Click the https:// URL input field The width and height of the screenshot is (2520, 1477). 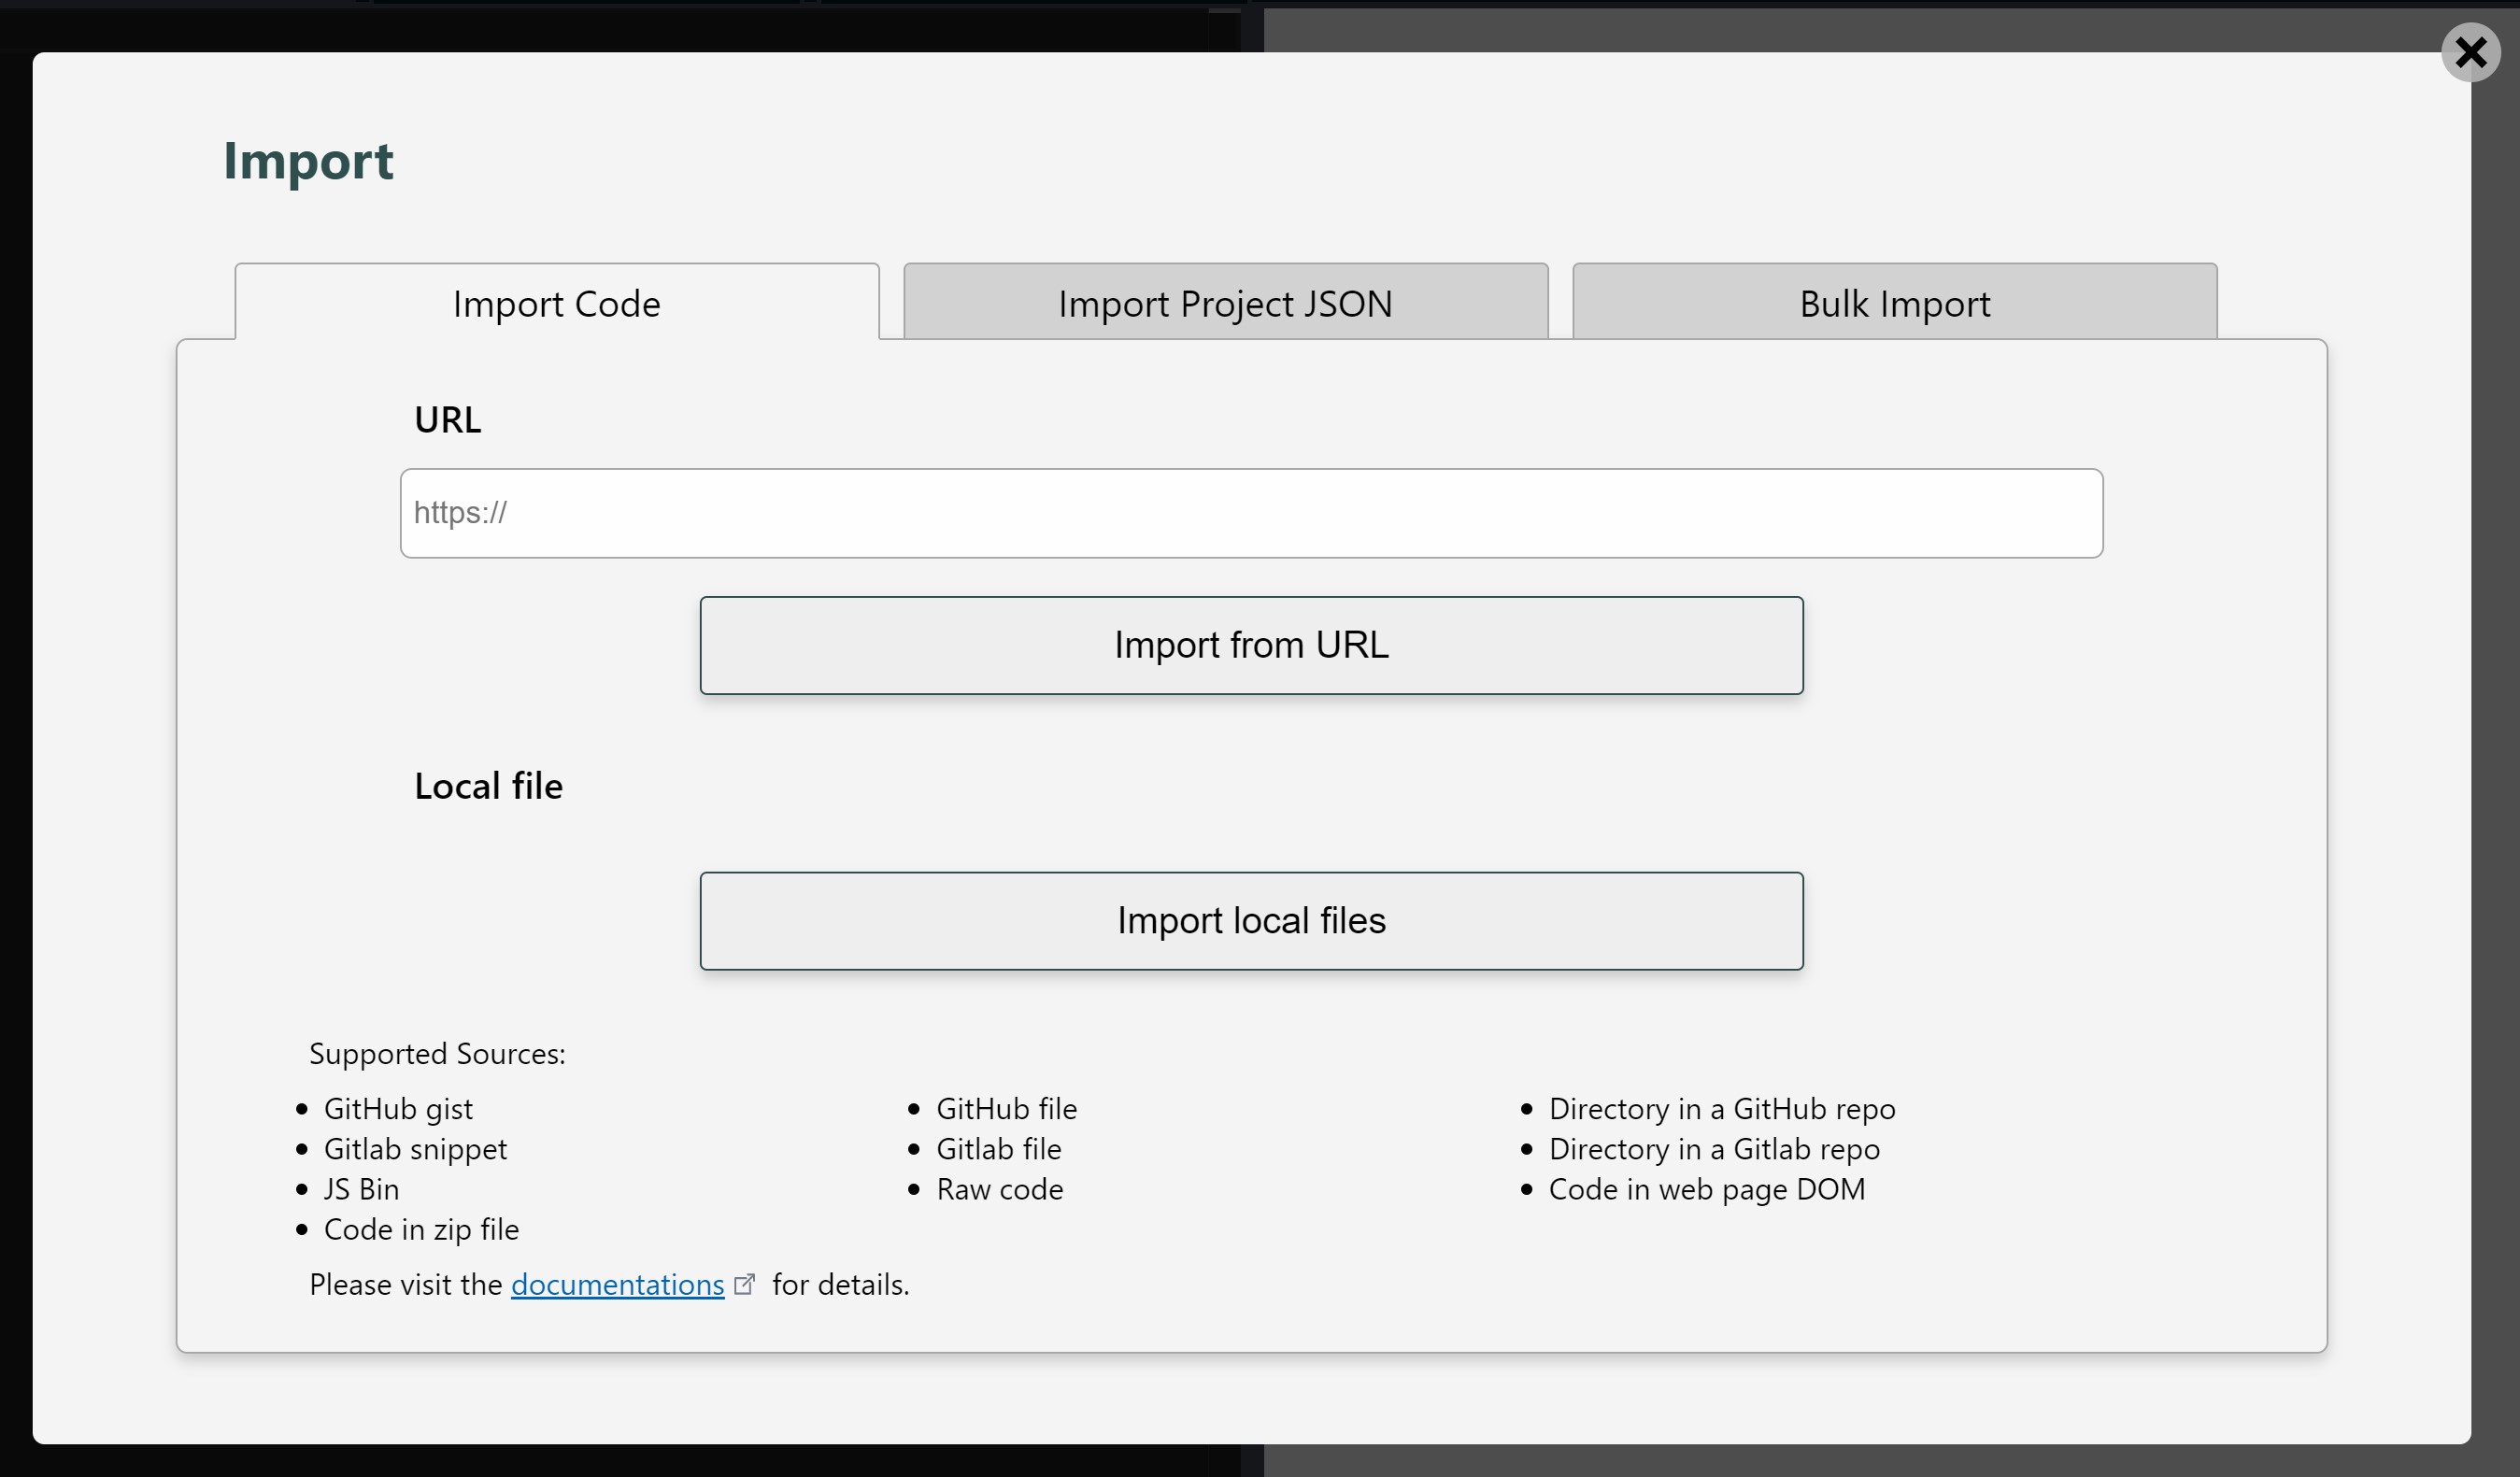pyautogui.click(x=1251, y=512)
